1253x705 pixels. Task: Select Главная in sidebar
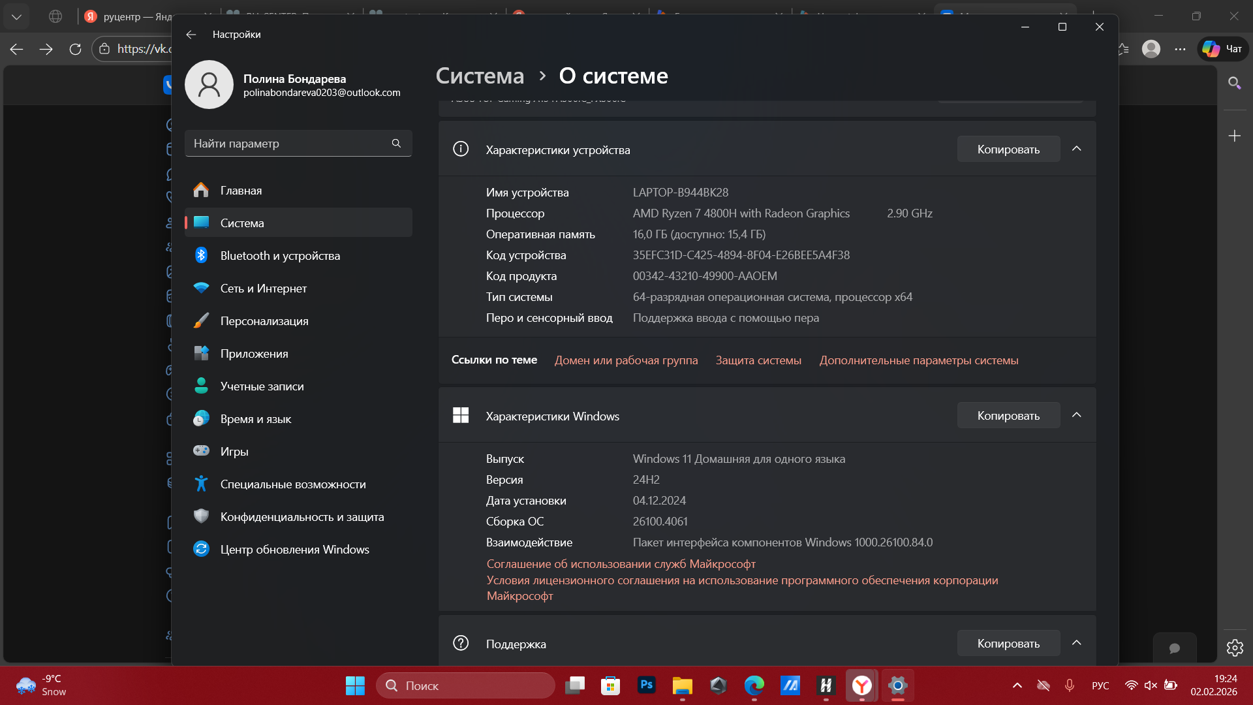[x=241, y=191]
